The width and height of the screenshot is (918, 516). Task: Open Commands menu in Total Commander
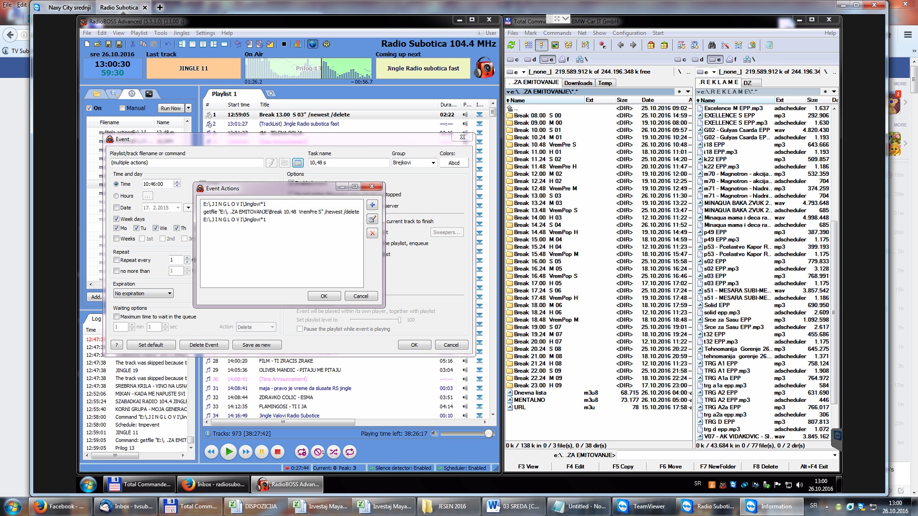(557, 33)
